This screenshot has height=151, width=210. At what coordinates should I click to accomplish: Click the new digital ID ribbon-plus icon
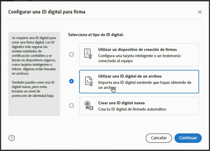coord(88,106)
